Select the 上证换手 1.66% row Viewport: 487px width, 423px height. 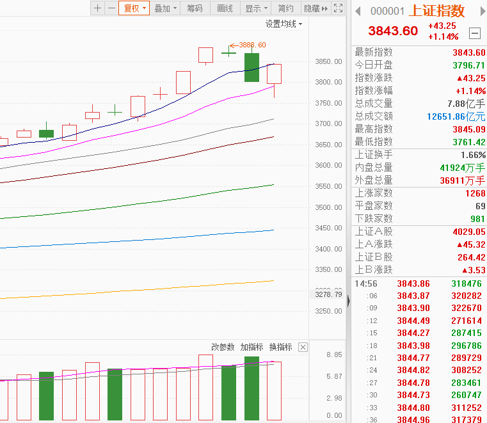coord(420,155)
